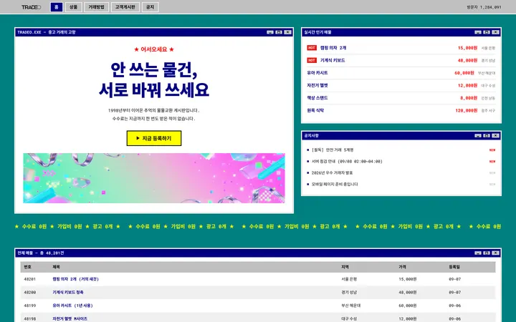516x322 pixels.
Task: Maximize the 실시간 인기 매물 window
Action: click(x=487, y=32)
